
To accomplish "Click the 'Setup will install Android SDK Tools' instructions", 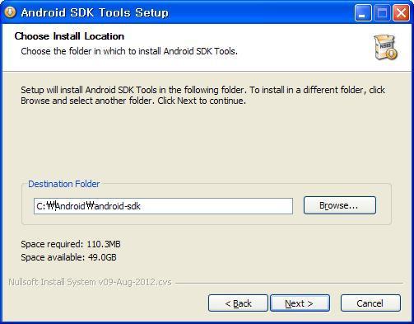I will pos(203,95).
